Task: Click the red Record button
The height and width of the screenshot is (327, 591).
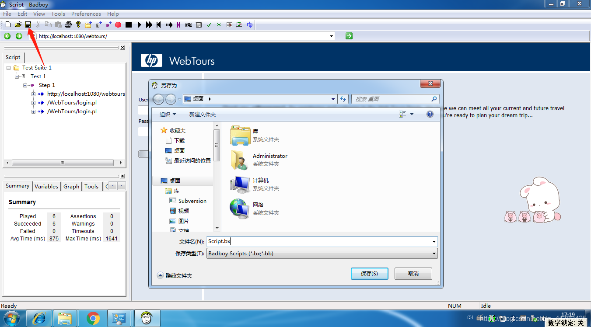Action: 118,25
